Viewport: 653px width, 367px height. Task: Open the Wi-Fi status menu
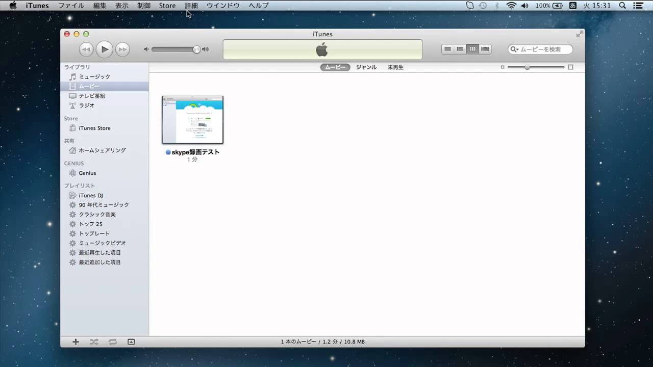(511, 6)
